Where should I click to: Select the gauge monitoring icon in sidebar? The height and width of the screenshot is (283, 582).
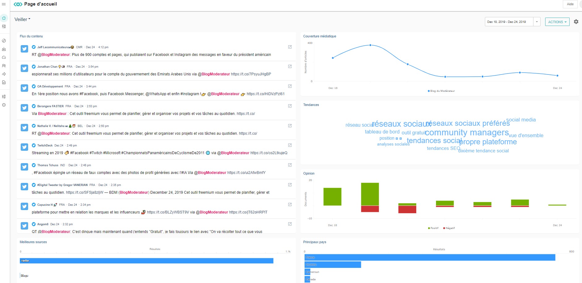(4, 57)
